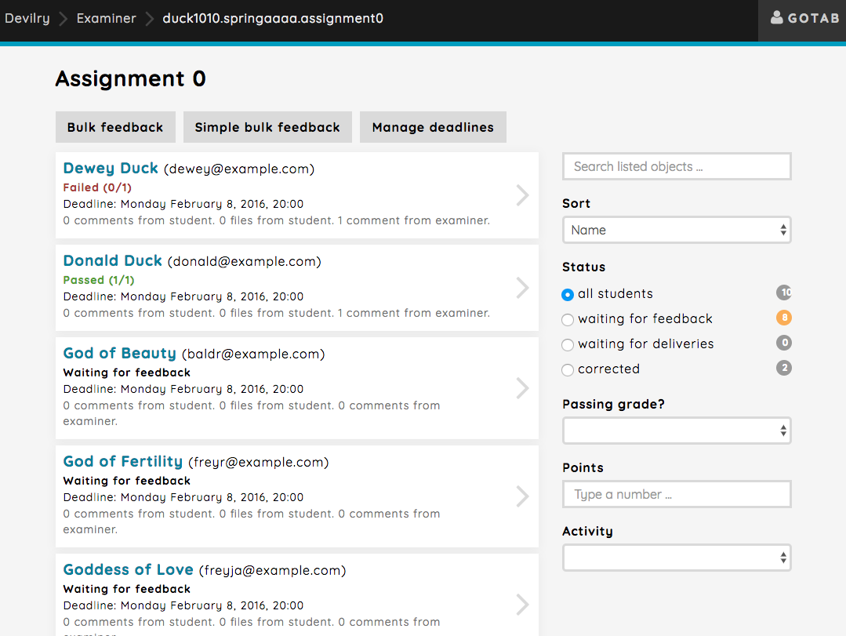This screenshot has width=846, height=636.
Task: Select the corrected status filter
Action: [x=567, y=370]
